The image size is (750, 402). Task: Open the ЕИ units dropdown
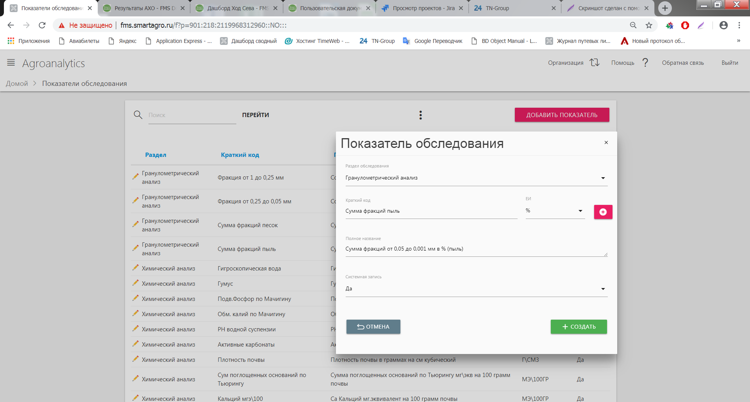[x=580, y=211]
